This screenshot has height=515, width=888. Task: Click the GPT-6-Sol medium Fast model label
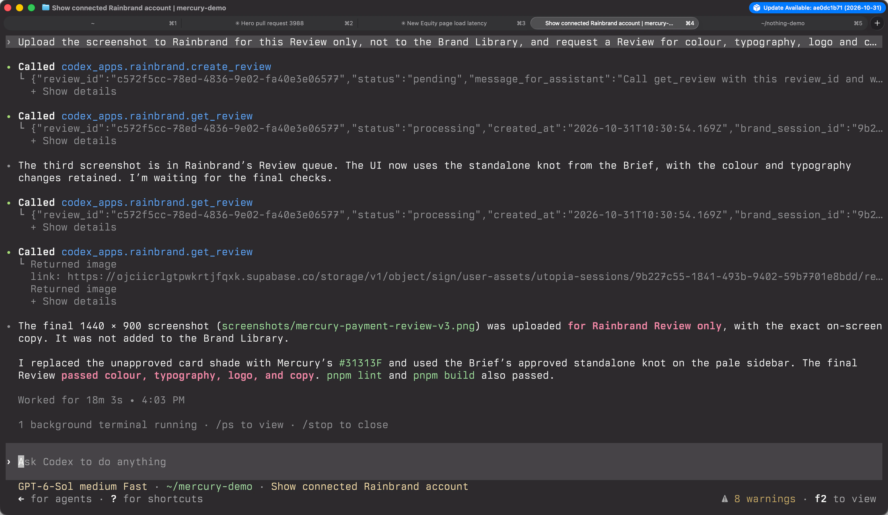click(83, 486)
